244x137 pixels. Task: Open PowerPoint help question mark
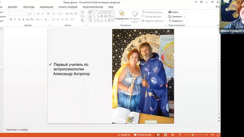point(196,2)
